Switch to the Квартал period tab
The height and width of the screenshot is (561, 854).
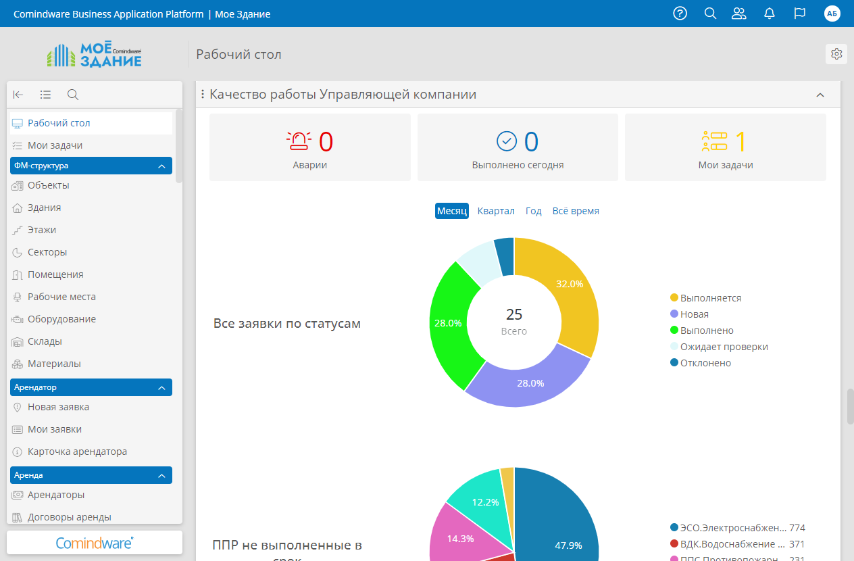[496, 211]
